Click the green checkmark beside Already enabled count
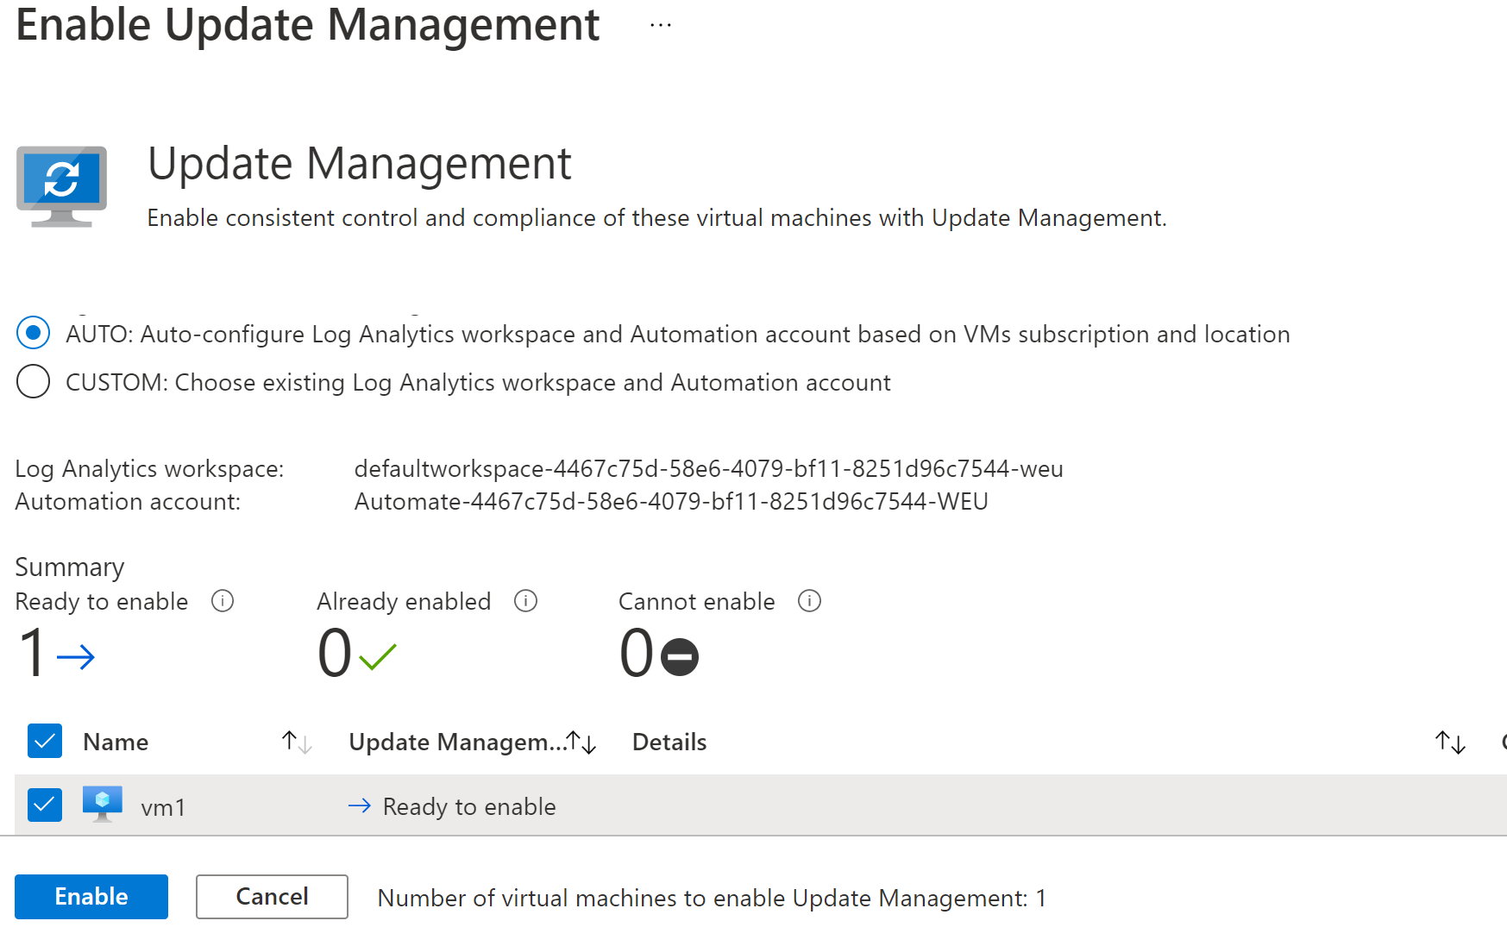Viewport: 1507px width, 946px height. point(378,657)
